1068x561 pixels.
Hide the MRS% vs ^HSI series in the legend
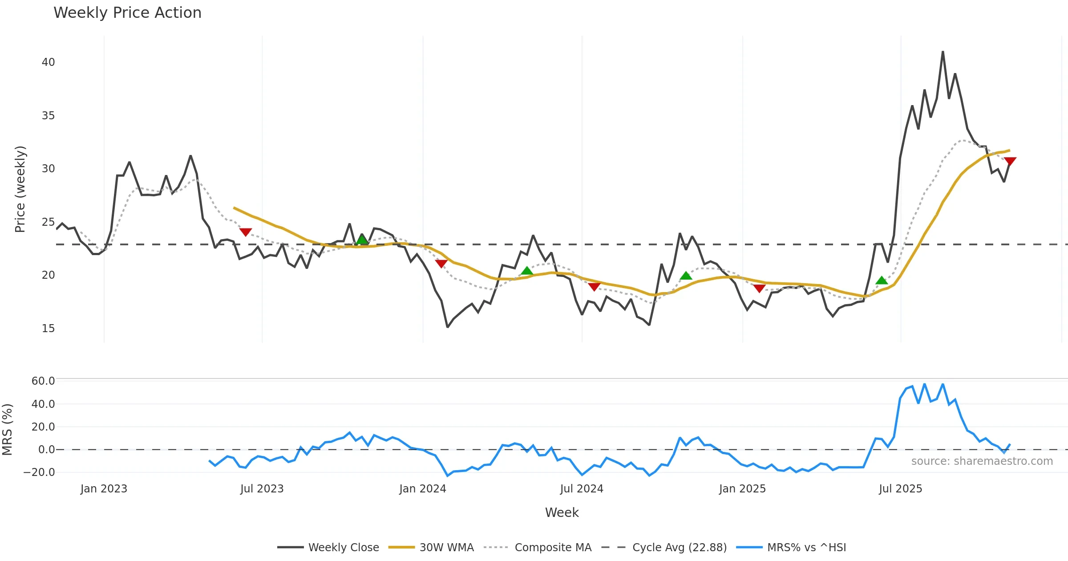point(806,547)
